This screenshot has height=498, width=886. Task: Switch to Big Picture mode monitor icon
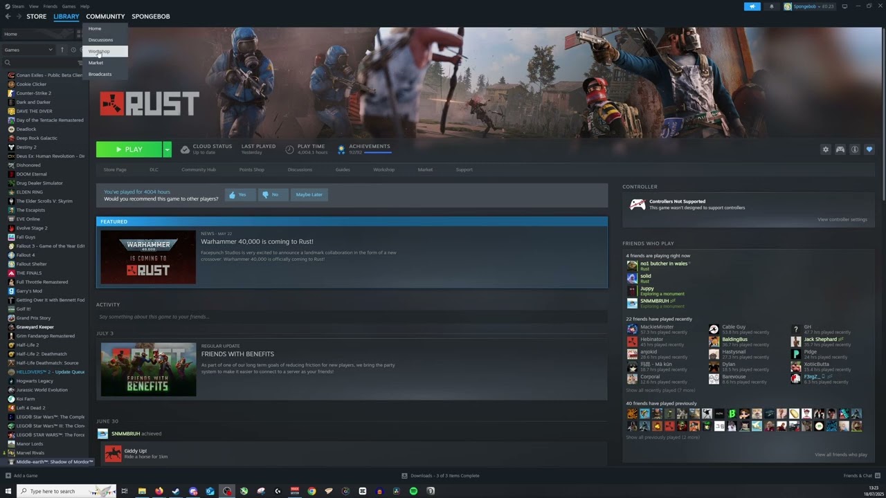click(844, 6)
